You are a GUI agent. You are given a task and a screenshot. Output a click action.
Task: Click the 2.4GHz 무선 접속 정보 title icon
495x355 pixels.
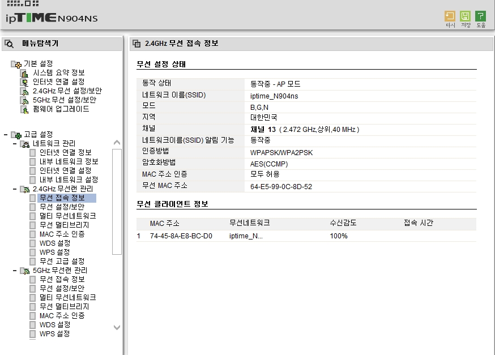pos(136,44)
